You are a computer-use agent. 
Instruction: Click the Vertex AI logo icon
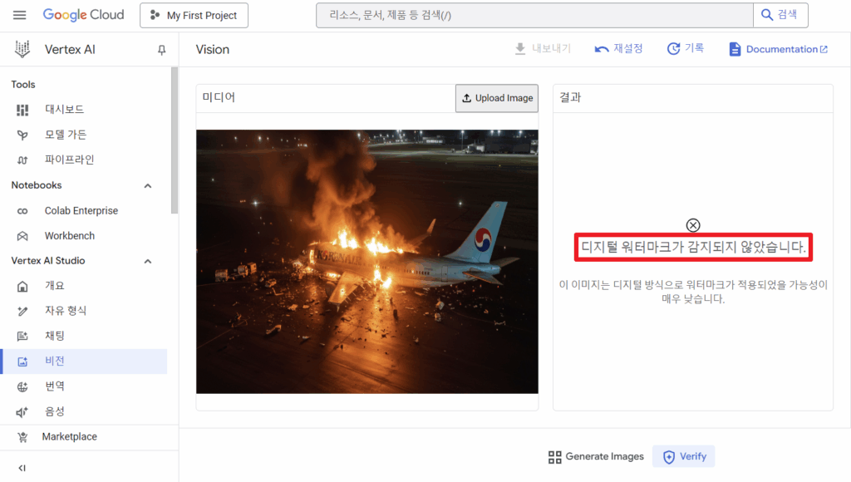tap(22, 49)
